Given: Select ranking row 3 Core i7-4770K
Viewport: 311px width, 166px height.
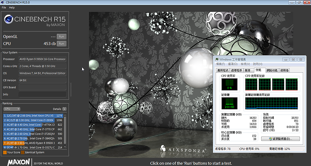Looking at the screenshot, I should [x=33, y=124].
